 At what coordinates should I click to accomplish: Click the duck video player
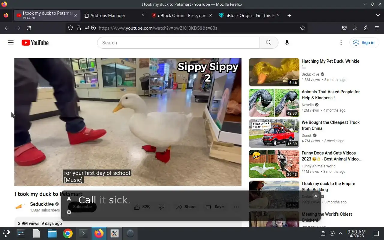tap(128, 122)
